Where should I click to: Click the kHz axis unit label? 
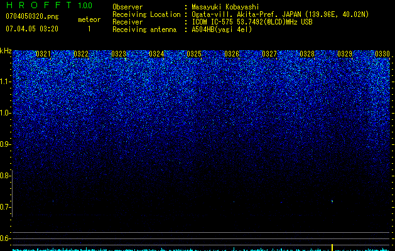coord(6,51)
